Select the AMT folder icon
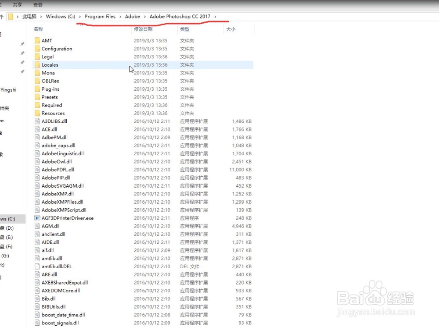The image size is (439, 327). 37,40
